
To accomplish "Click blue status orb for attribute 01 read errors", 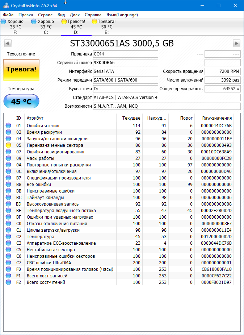I will (8, 126).
